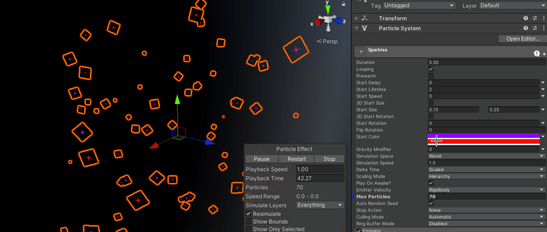The height and width of the screenshot is (232, 547).
Task: Click the purple Start Color swatch
Action: [x=484, y=135]
